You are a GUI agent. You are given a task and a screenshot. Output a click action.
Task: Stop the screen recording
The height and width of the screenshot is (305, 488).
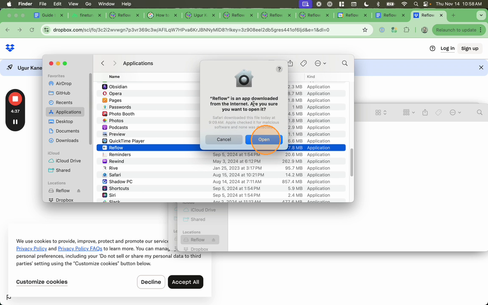(15, 99)
